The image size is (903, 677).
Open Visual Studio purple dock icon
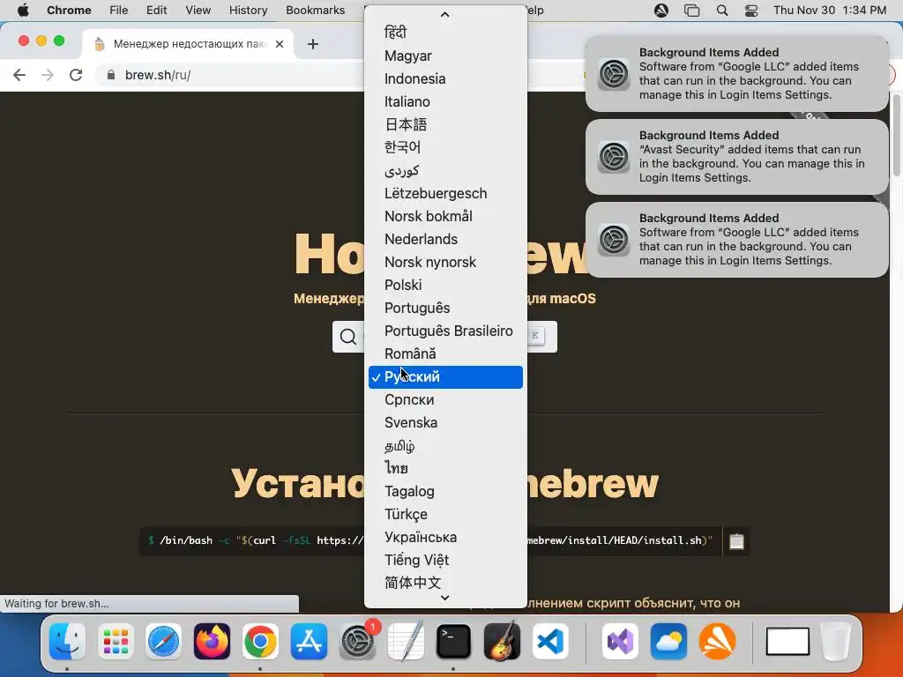(x=620, y=641)
